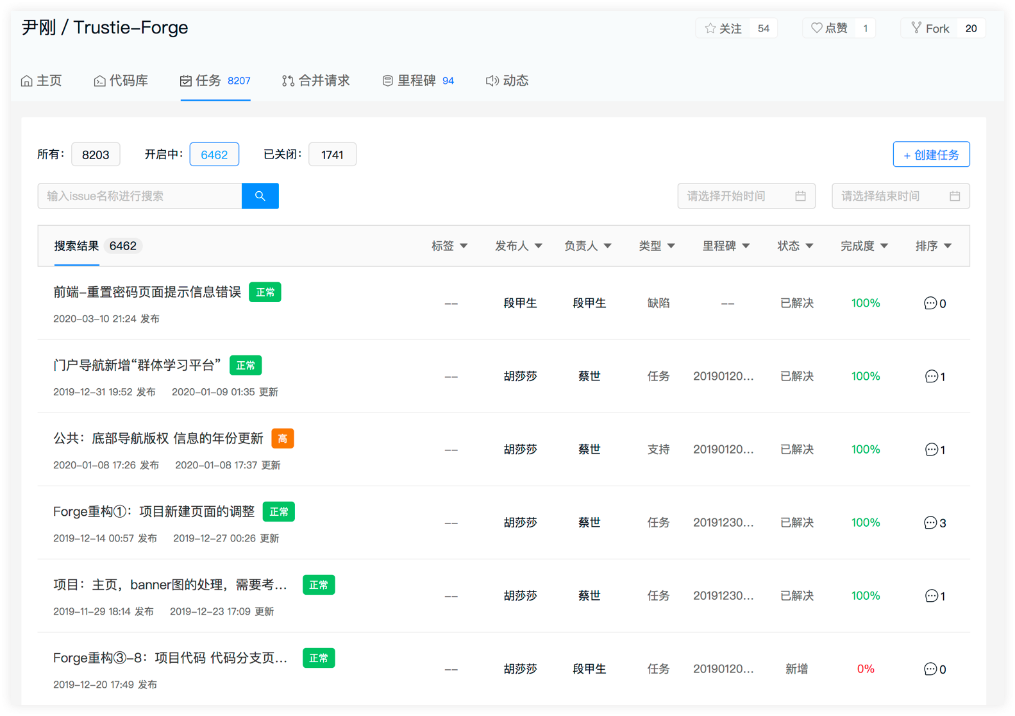Filter by 已关闭 count 1741
The height and width of the screenshot is (716, 1015).
pyautogui.click(x=332, y=155)
